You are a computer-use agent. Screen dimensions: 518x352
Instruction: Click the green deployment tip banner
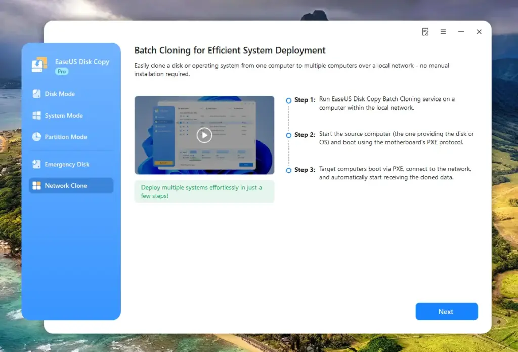(x=204, y=191)
